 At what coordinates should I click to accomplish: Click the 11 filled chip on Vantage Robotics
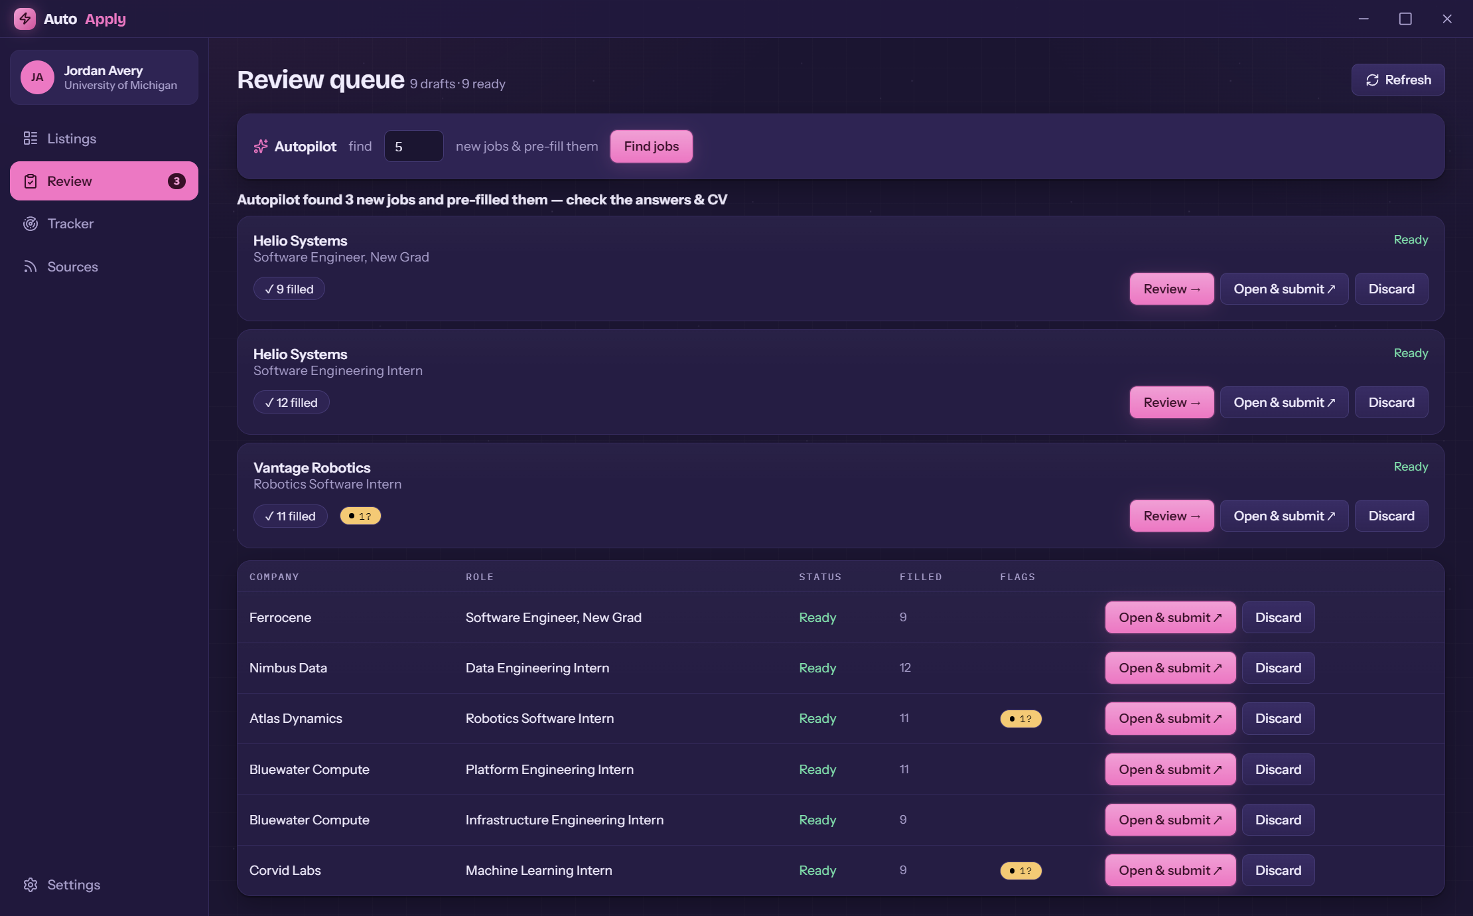290,516
